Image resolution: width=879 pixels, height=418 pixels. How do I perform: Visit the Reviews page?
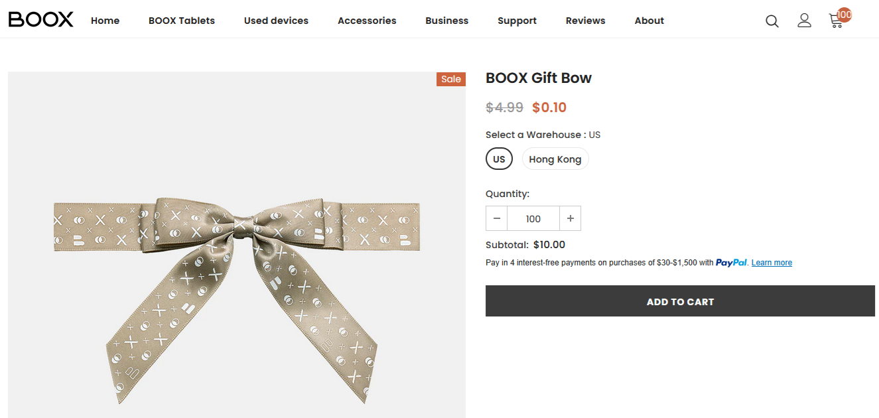585,21
